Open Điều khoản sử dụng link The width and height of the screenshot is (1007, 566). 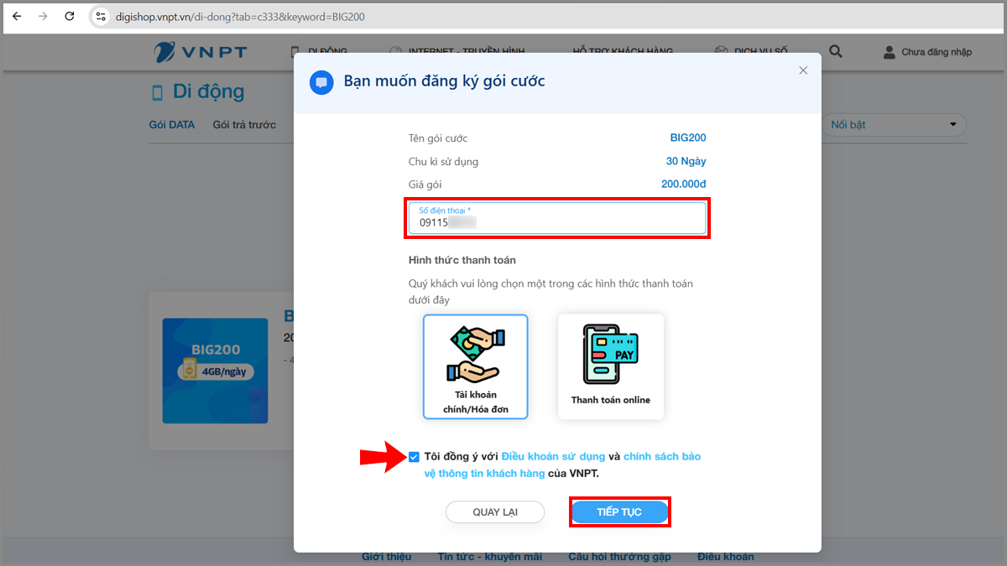tap(553, 457)
